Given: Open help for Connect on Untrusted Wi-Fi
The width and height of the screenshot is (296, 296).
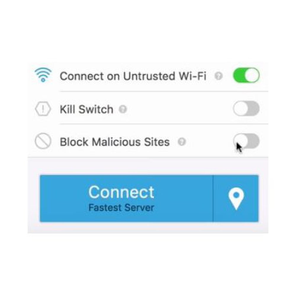Looking at the screenshot, I should [219, 76].
